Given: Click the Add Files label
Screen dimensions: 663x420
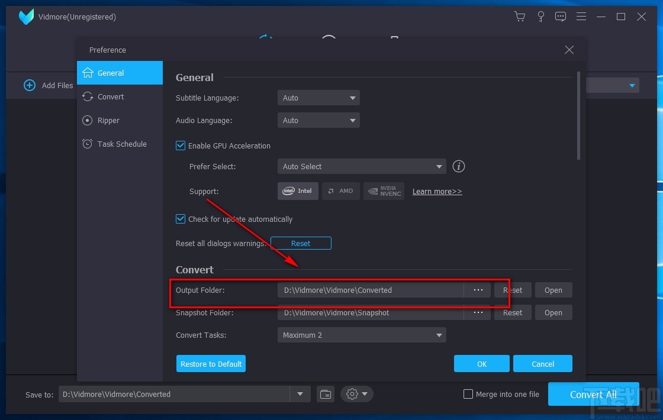Looking at the screenshot, I should pyautogui.click(x=57, y=85).
